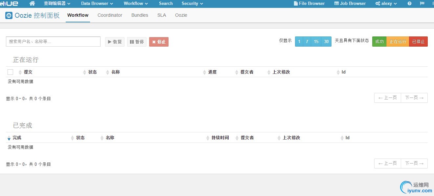Image resolution: width=434 pixels, height=196 pixels.
Task: Switch to the Coordinator tab
Action: (x=110, y=15)
